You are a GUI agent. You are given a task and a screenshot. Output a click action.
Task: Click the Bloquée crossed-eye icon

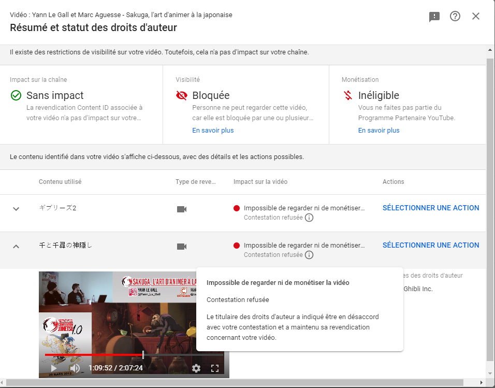[x=182, y=95]
